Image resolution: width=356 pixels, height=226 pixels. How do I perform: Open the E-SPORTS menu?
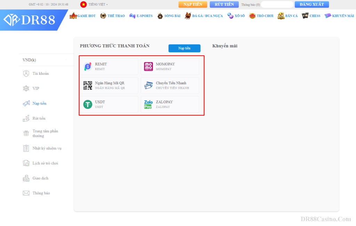click(x=145, y=16)
